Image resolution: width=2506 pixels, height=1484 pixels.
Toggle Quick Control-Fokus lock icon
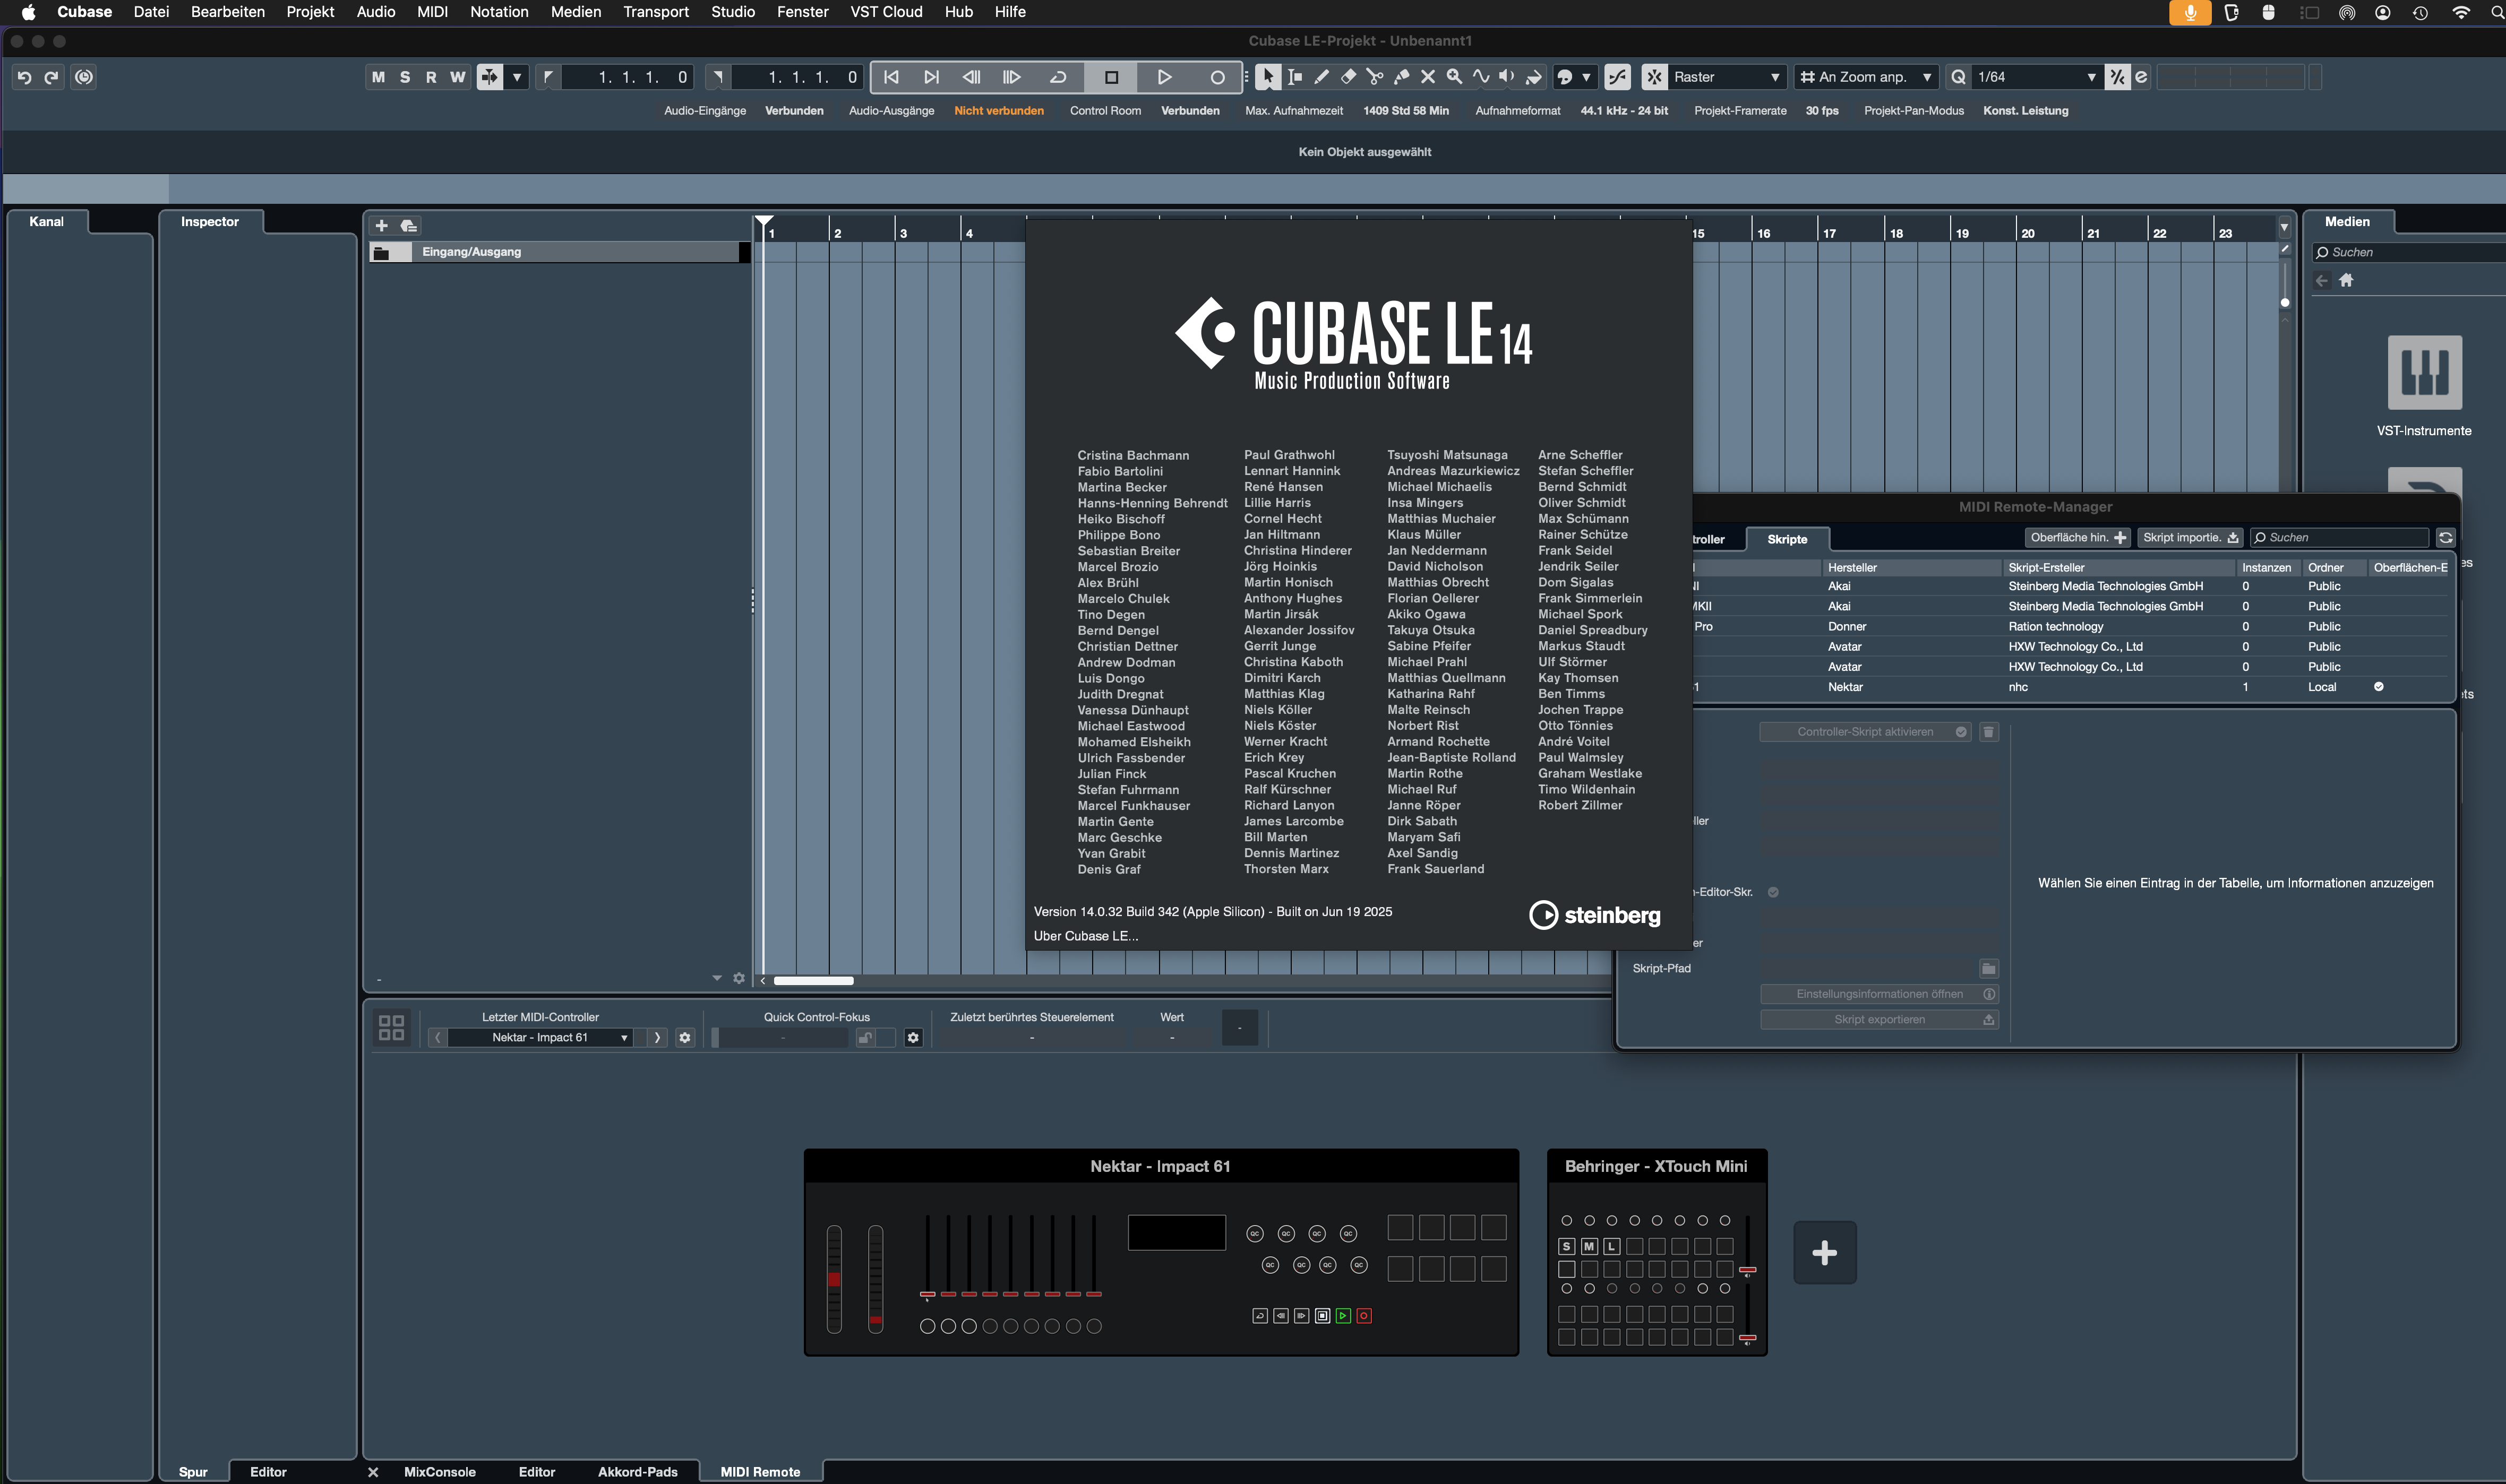[865, 1038]
